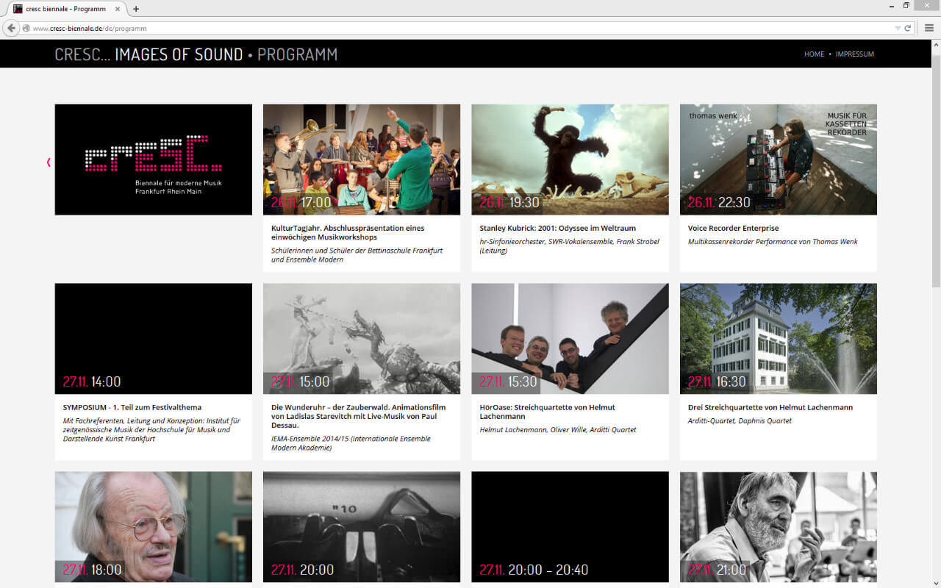This screenshot has width=941, height=588.
Task: Open the HOME navigation link
Action: pos(814,54)
